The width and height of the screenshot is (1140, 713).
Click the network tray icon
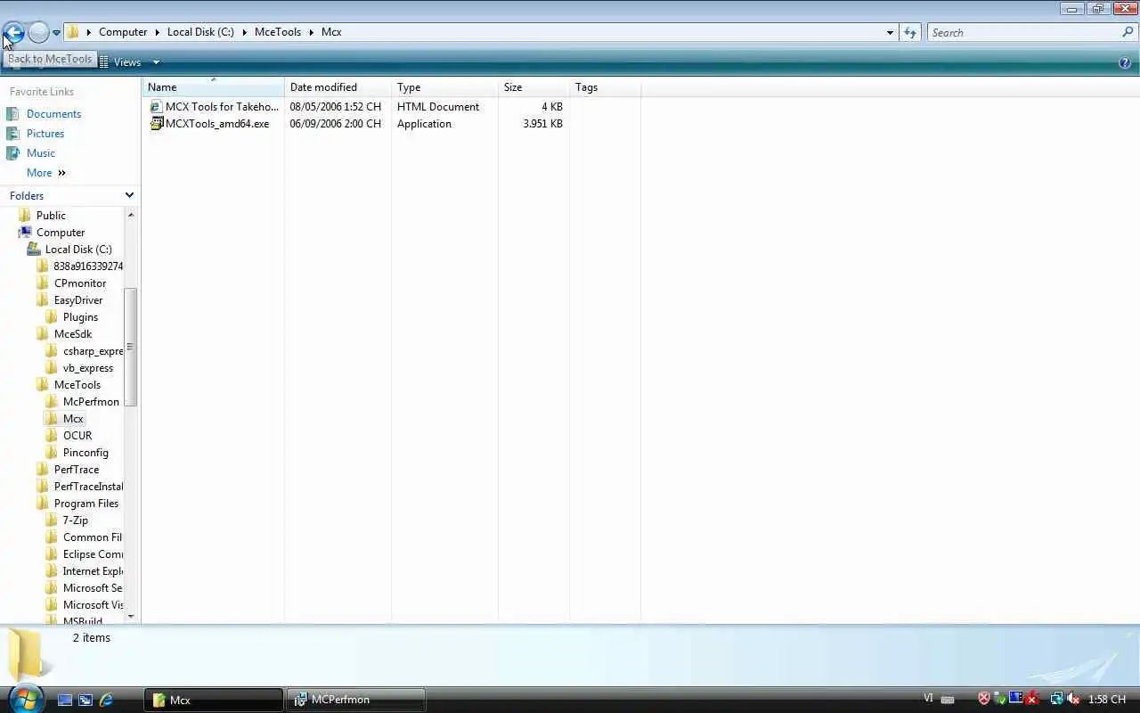(1056, 700)
